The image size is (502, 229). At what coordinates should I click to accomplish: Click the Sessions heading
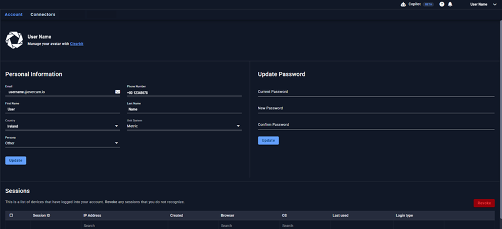click(x=18, y=191)
